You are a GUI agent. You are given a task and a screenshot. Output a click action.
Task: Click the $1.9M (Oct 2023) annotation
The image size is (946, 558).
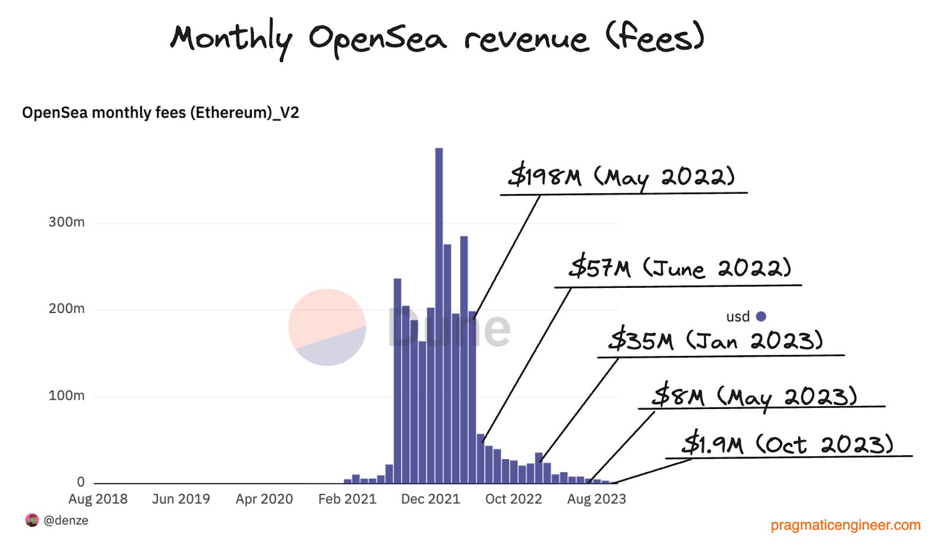[x=788, y=444]
